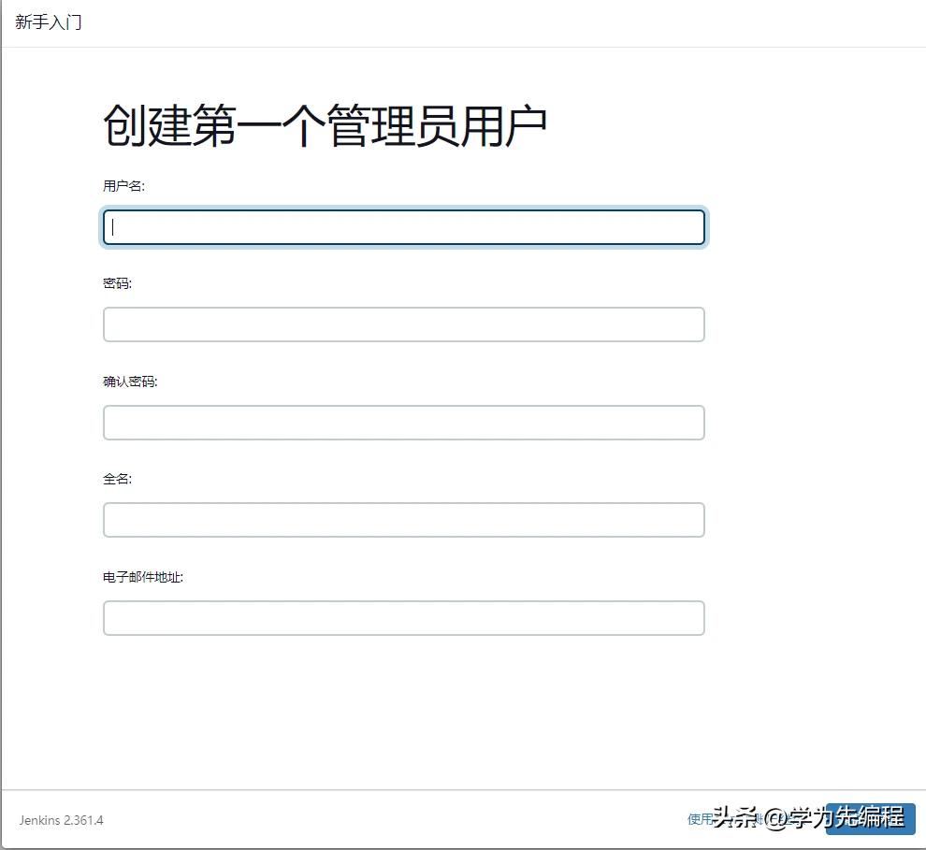
Task: Click the 密码 input field
Action: coord(403,324)
